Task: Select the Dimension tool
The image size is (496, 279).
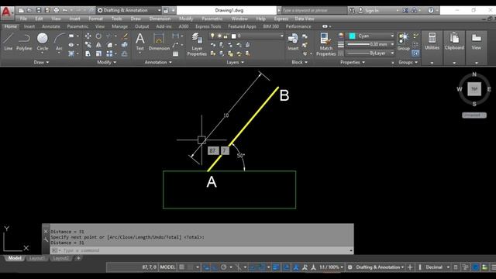Action: [159, 42]
